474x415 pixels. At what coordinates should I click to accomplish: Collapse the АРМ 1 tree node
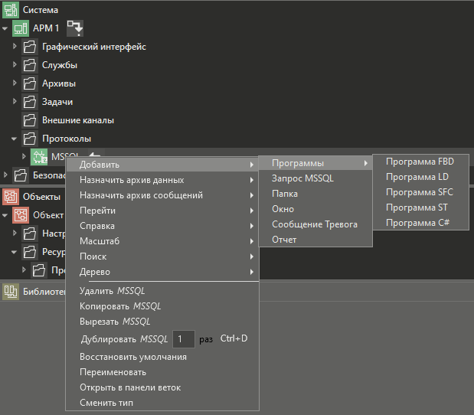pos(5,28)
